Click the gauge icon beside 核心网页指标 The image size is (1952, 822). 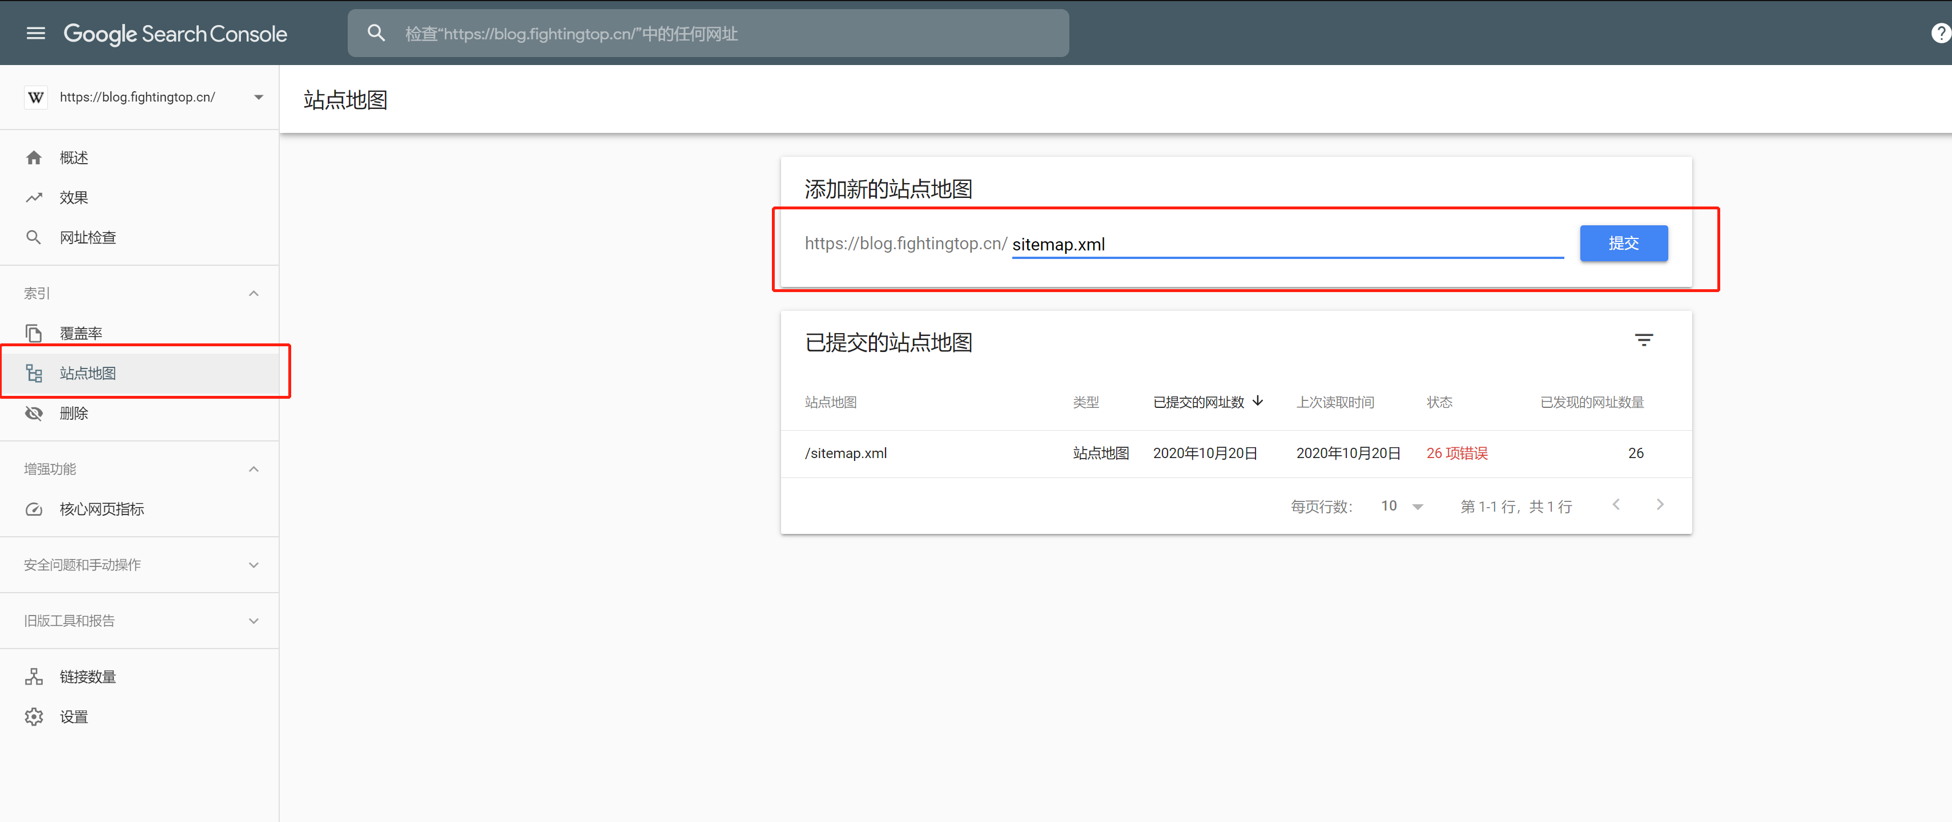[34, 509]
